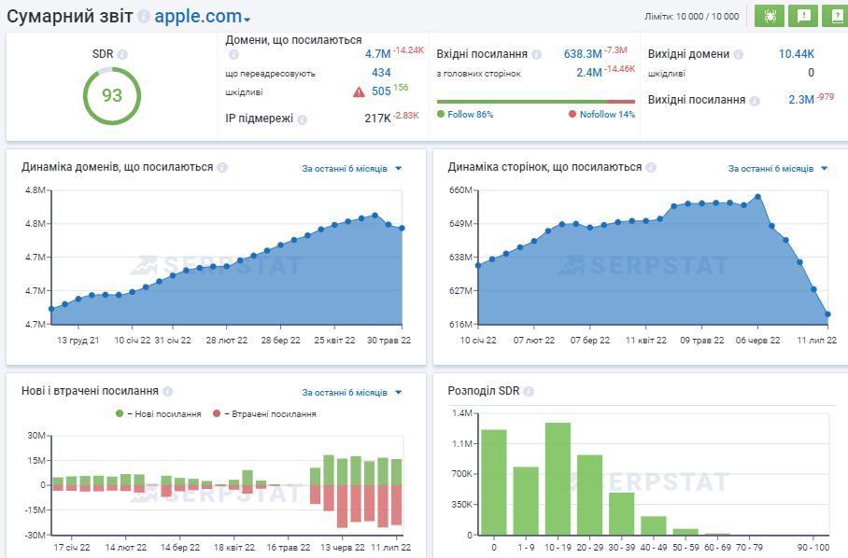Click the red warning triangle near шкідливі
Screen dimensions: 848x558
[359, 91]
